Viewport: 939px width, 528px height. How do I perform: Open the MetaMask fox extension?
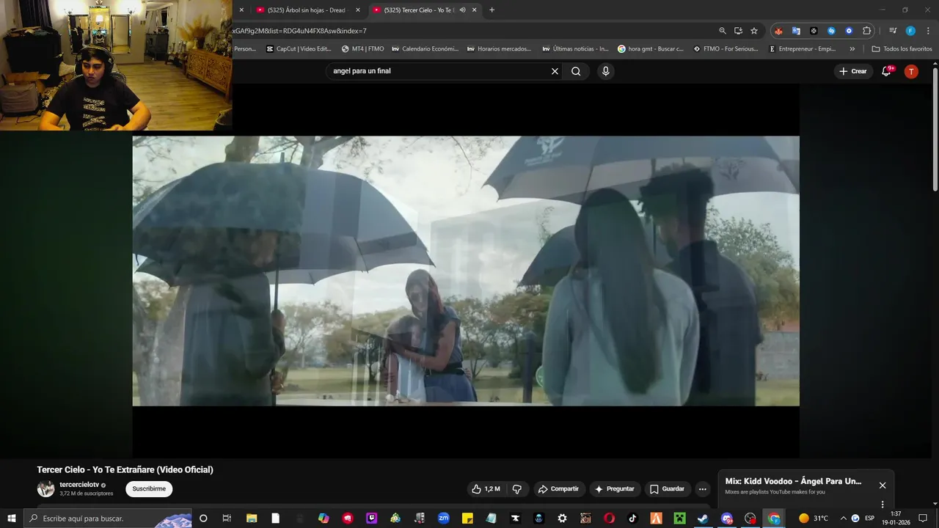778,31
